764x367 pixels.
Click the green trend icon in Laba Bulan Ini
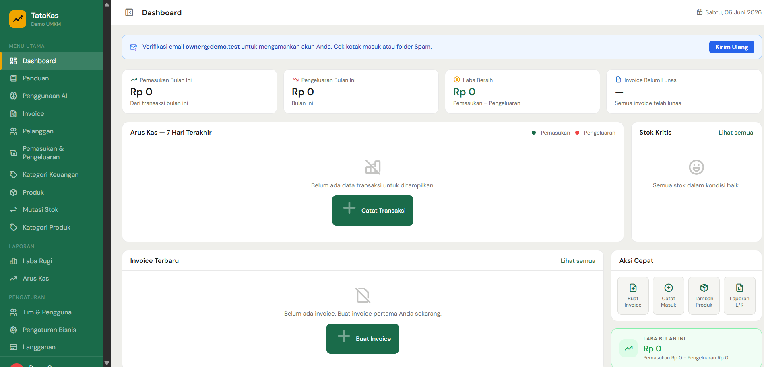coord(628,348)
